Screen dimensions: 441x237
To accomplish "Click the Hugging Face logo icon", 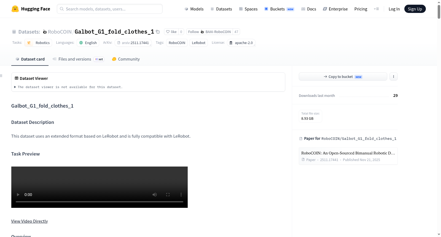I will (15, 9).
